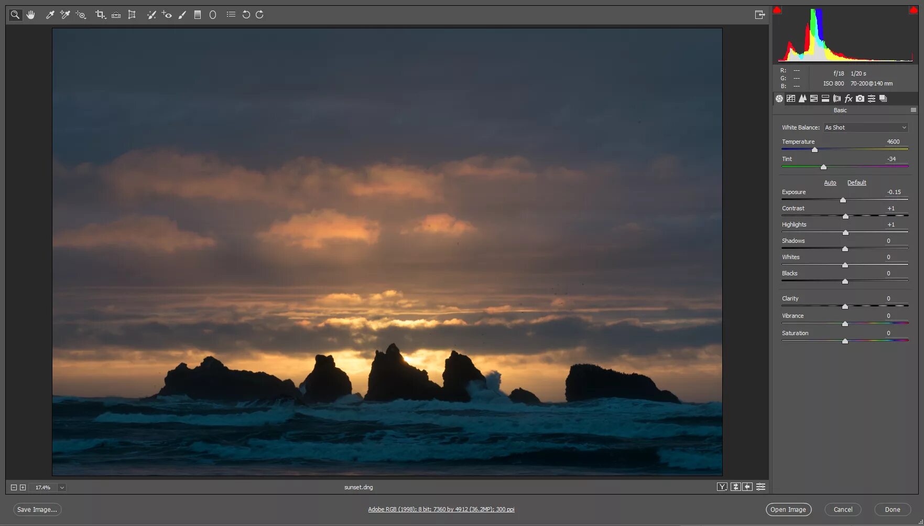The image size is (924, 526).
Task: Select the Hand tool
Action: tap(30, 15)
